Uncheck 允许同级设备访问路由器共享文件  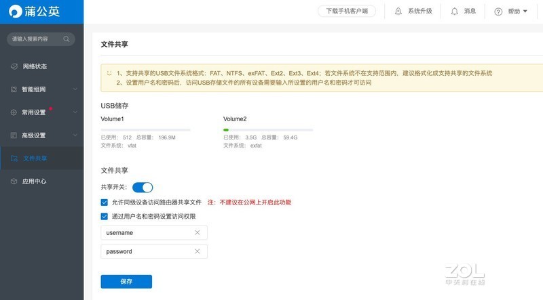point(105,202)
